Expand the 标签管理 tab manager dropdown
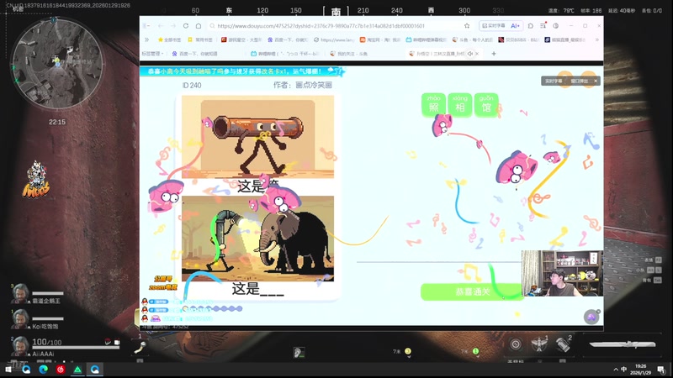The height and width of the screenshot is (378, 673). coord(153,54)
